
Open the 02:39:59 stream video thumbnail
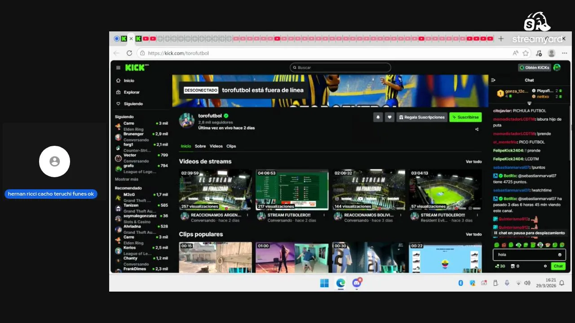pos(216,189)
